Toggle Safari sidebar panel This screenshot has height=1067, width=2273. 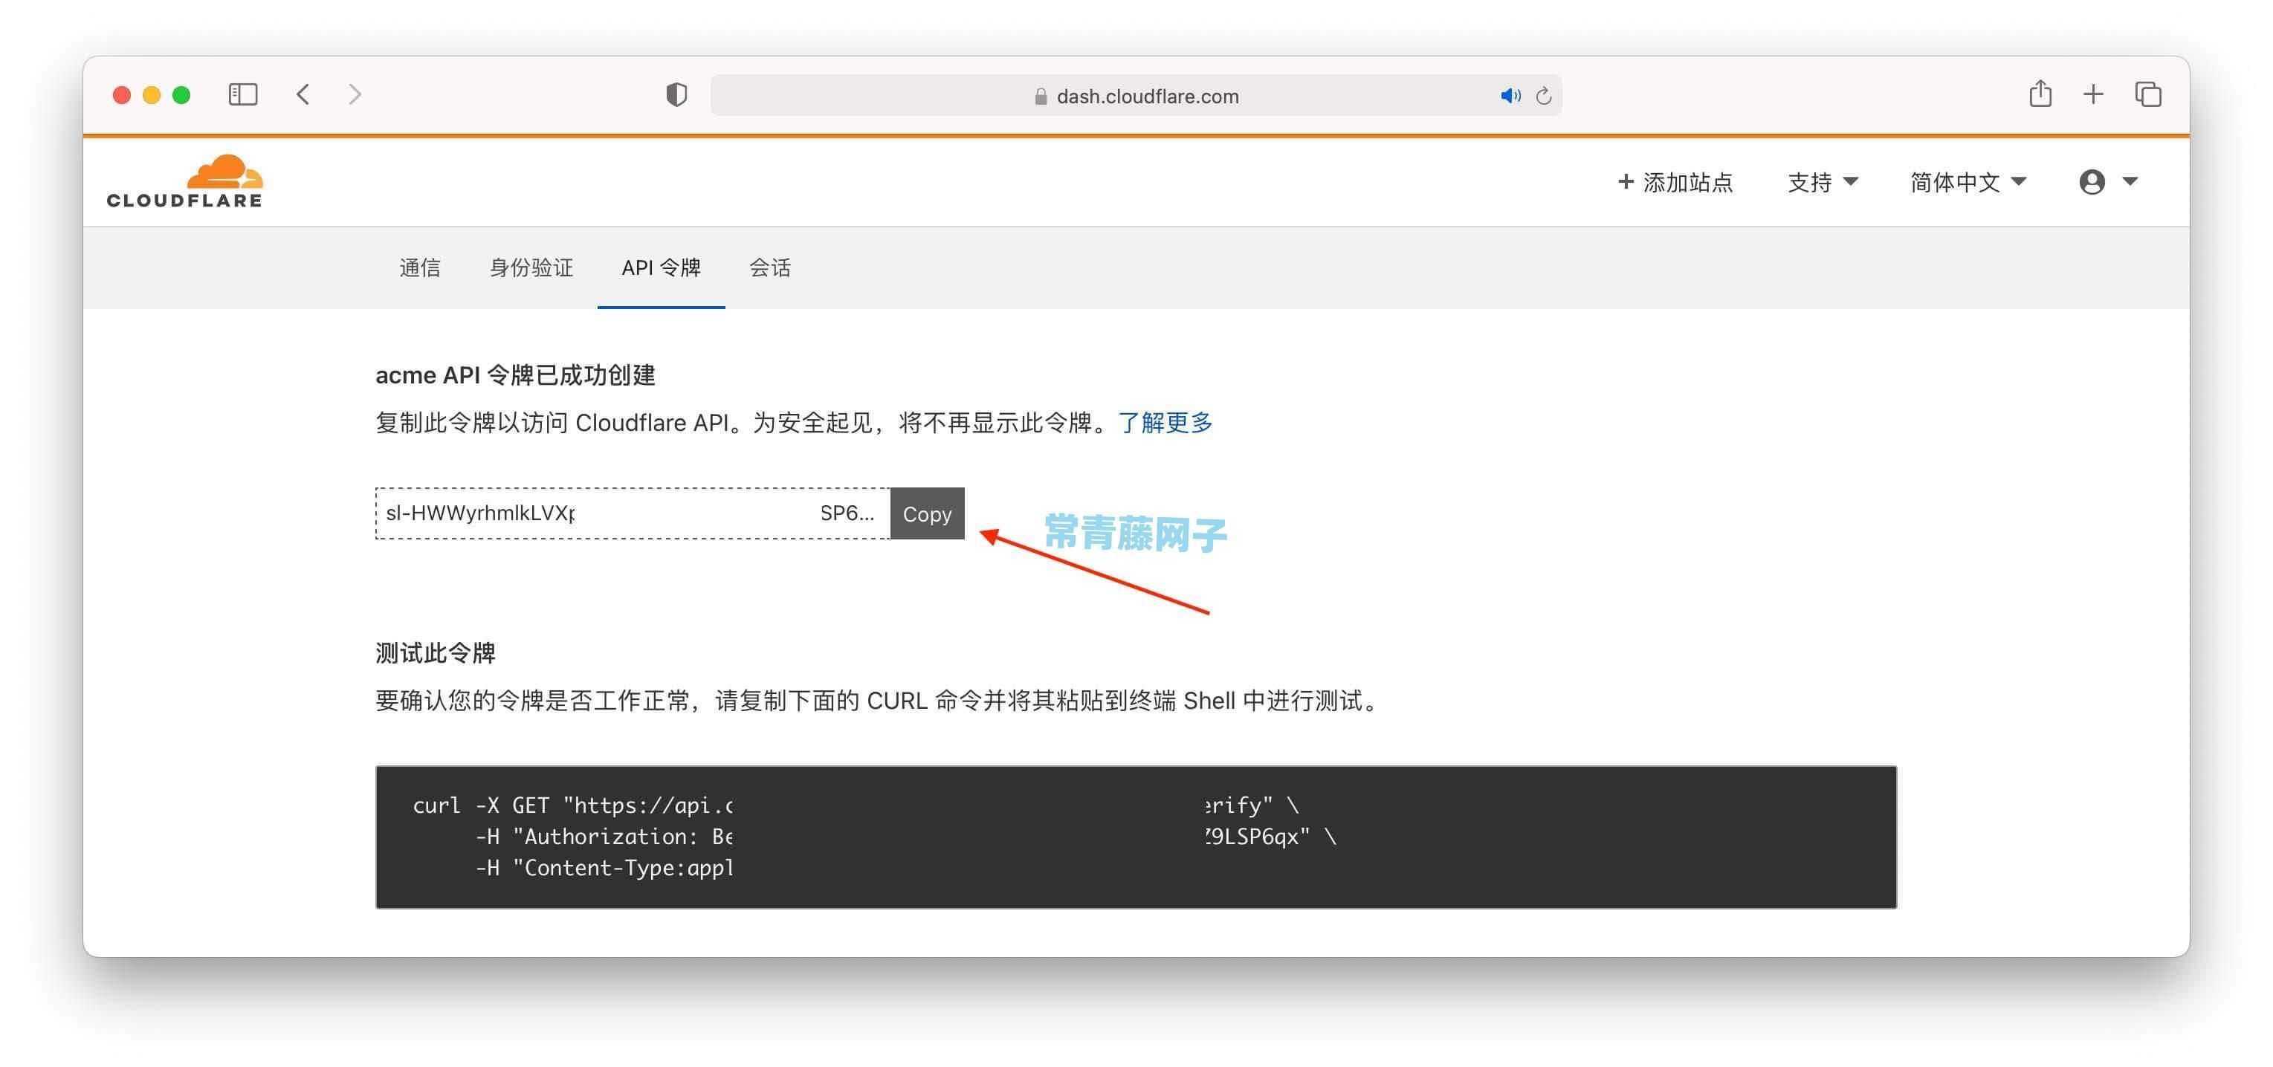point(242,94)
